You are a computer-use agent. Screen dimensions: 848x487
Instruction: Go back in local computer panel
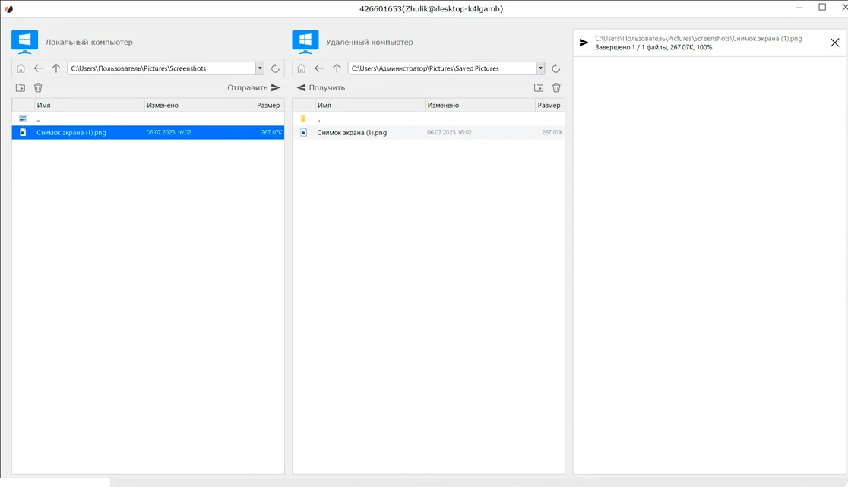(x=38, y=68)
